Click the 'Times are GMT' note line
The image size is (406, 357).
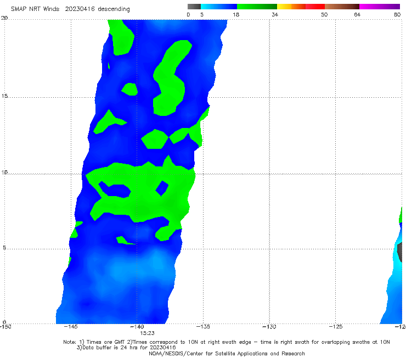pyautogui.click(x=226, y=342)
